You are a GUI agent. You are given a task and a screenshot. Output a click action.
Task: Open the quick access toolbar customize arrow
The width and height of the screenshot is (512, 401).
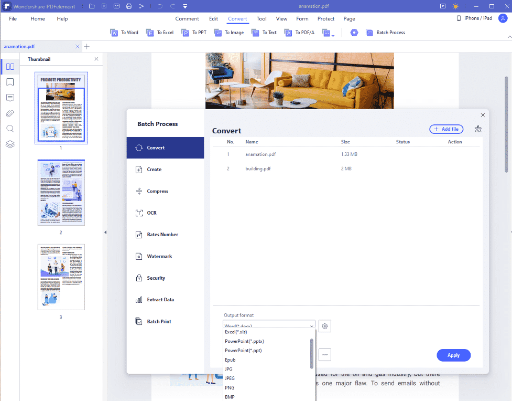pyautogui.click(x=185, y=6)
